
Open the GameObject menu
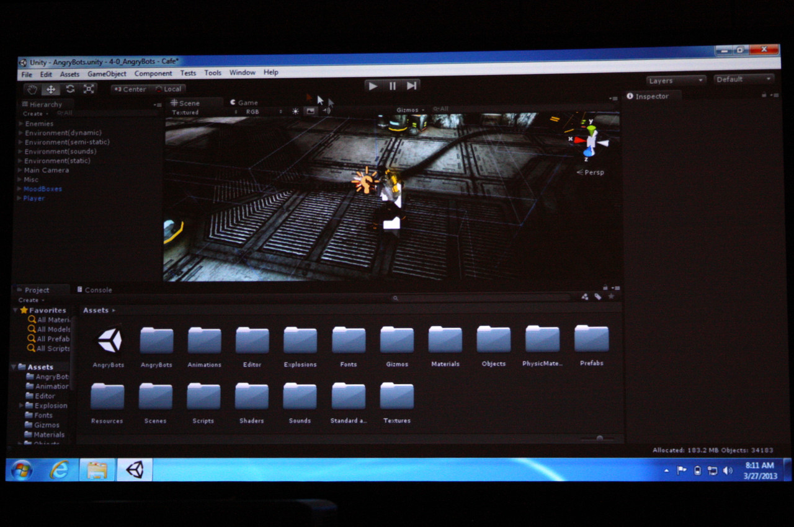[107, 74]
